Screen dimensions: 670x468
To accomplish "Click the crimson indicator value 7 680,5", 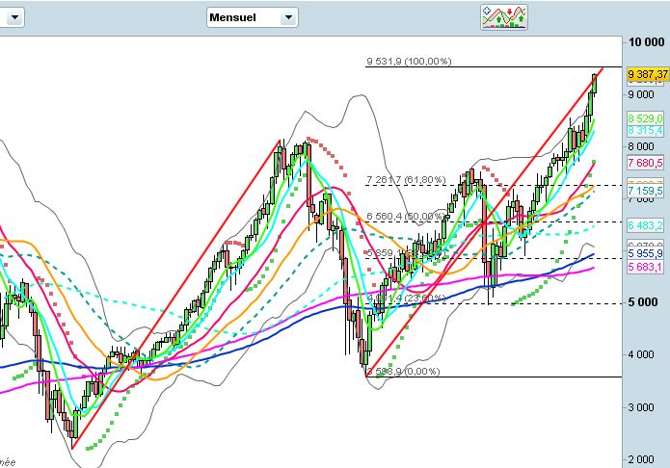I will click(x=645, y=163).
